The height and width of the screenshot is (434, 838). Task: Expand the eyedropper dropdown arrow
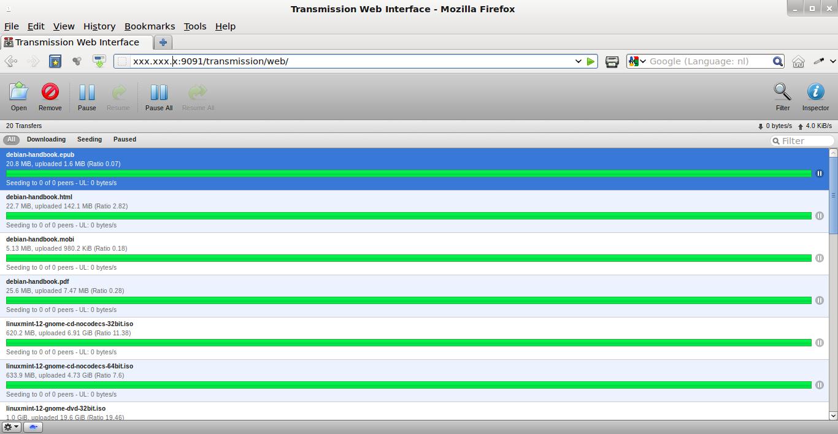click(832, 61)
